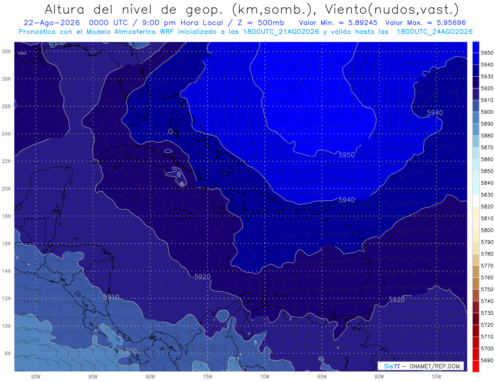
Task: Click the "Z = 500mb" level text
Action: click(260, 23)
